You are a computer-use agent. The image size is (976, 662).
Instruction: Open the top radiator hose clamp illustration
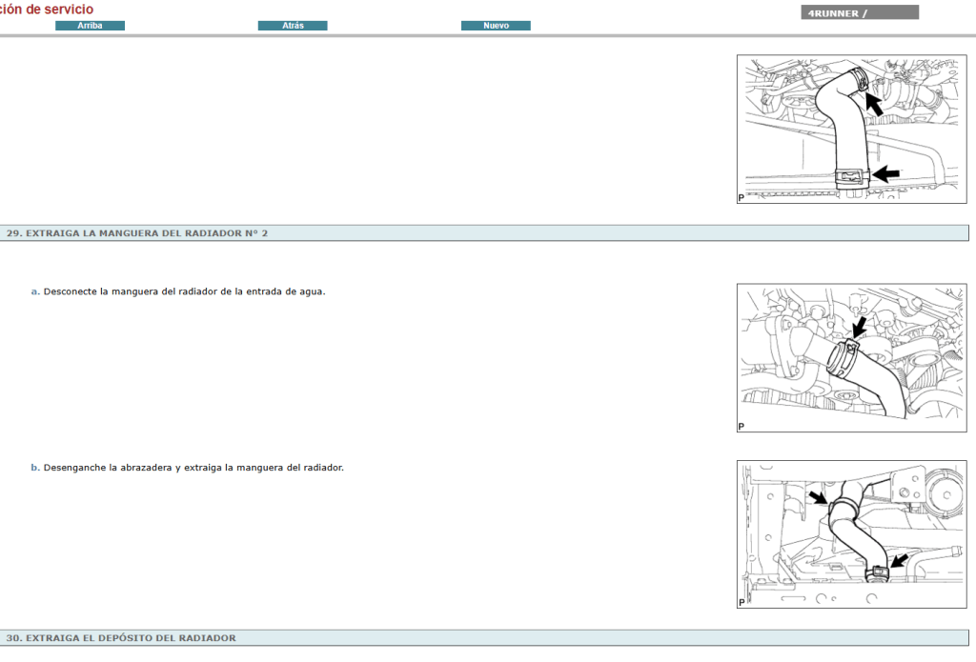851,129
